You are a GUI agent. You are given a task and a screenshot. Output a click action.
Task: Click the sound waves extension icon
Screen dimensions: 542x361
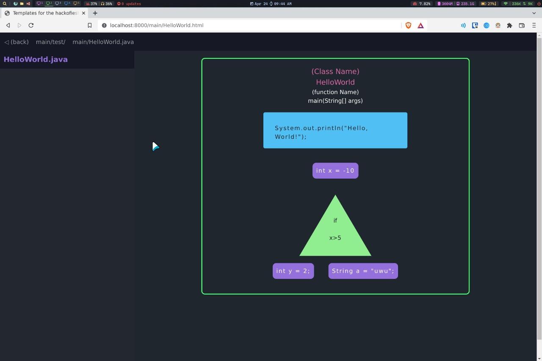(463, 25)
